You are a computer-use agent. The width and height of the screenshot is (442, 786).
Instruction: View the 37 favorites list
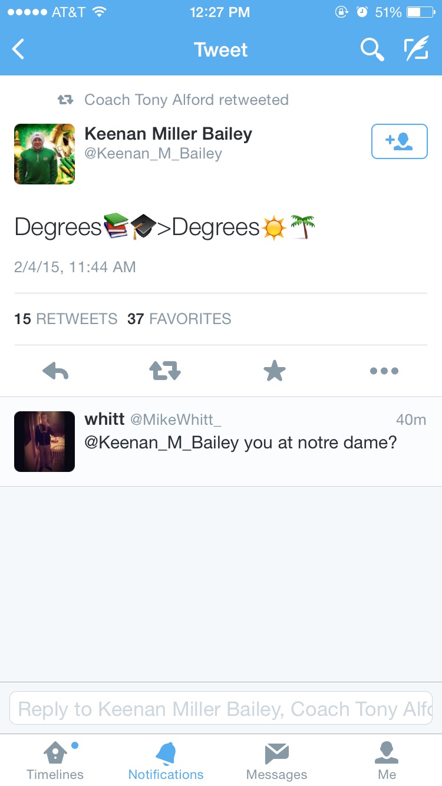pos(179,319)
